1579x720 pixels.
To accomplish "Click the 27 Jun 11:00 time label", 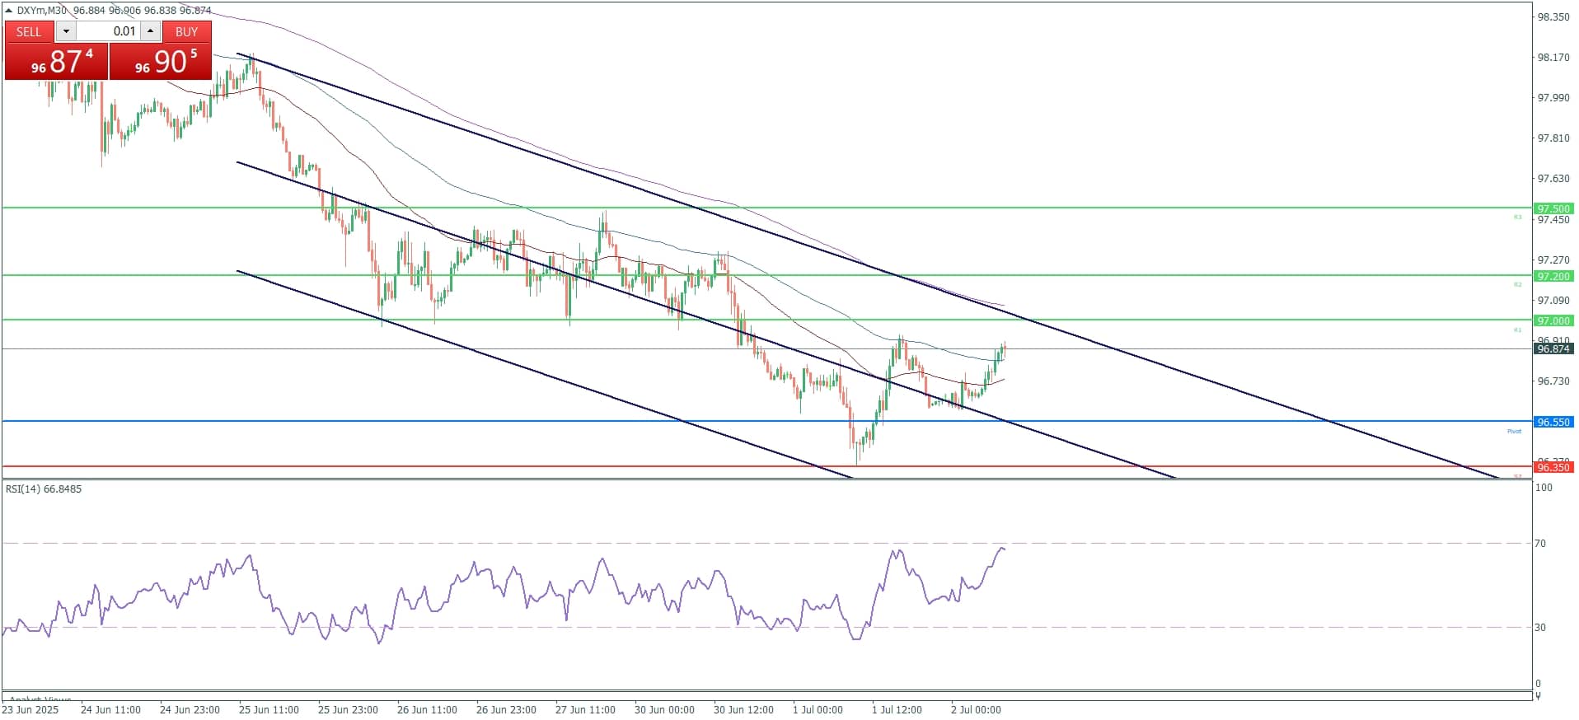I will (585, 709).
